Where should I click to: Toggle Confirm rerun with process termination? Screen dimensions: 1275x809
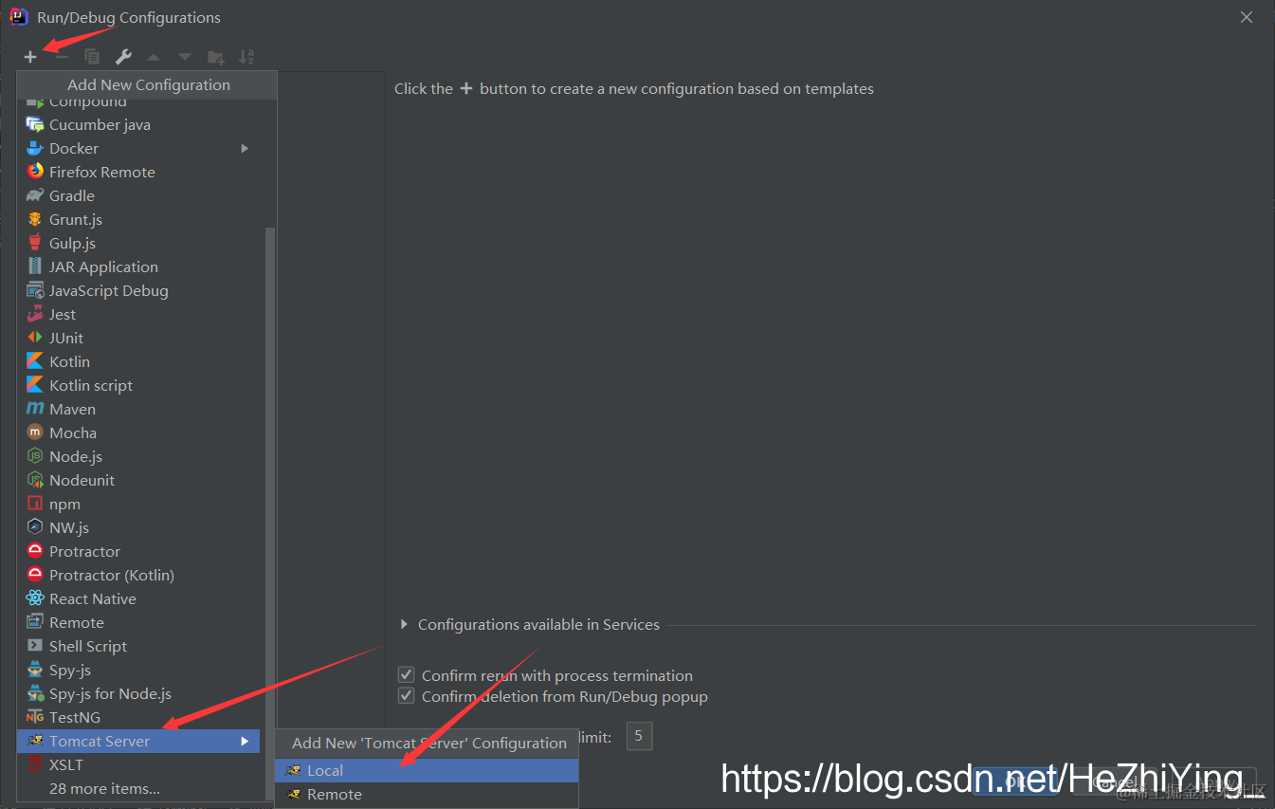(x=407, y=675)
